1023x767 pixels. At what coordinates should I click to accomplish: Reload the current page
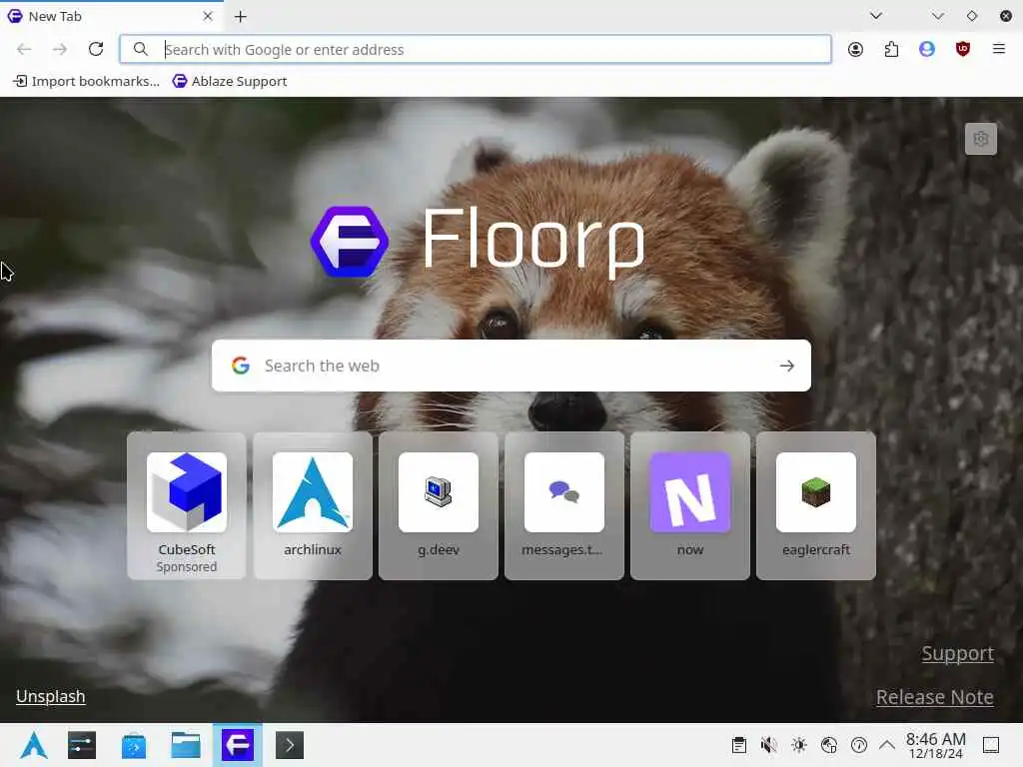[x=96, y=49]
